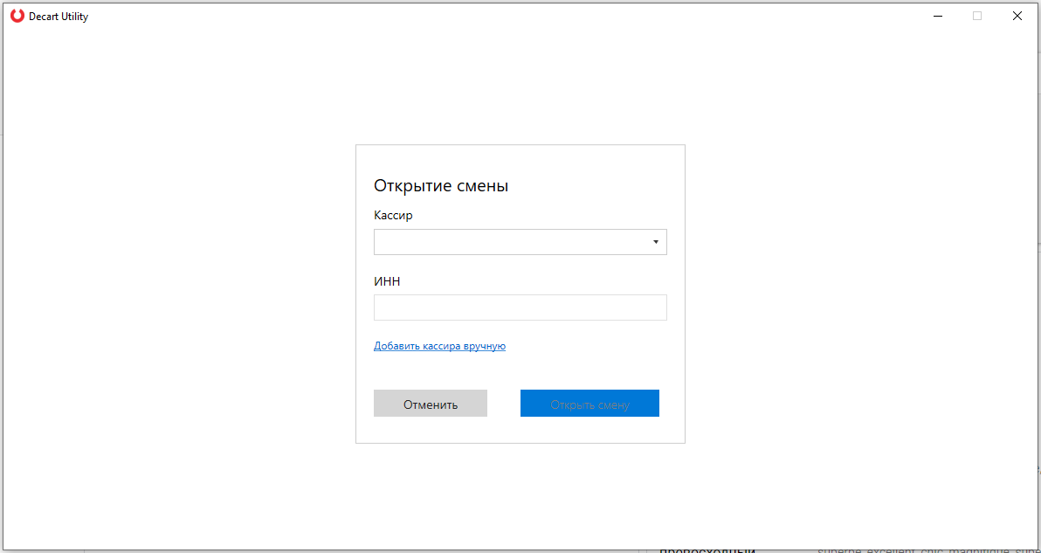
Task: Click the empty title bar area
Action: (507, 16)
